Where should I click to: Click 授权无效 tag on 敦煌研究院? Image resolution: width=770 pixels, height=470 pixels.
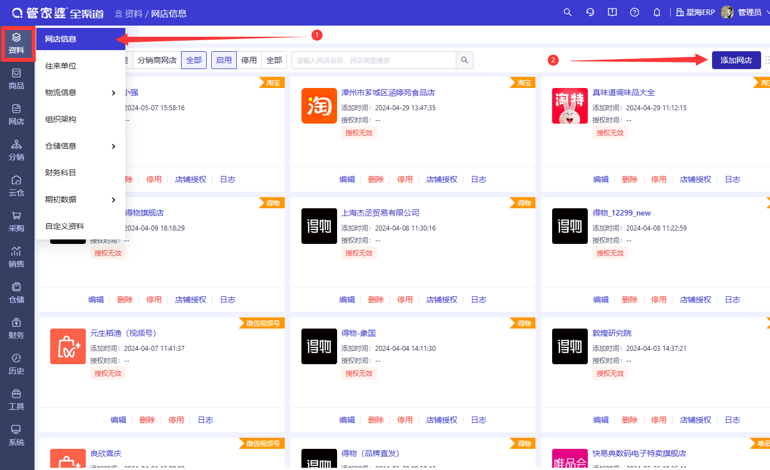click(x=610, y=373)
